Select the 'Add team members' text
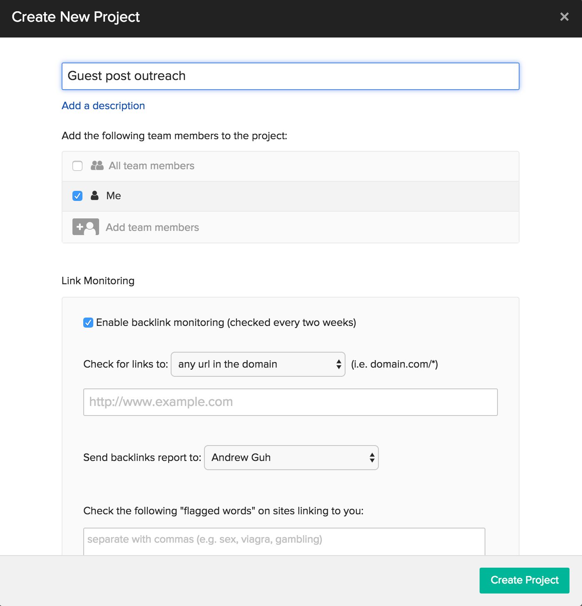Image resolution: width=582 pixels, height=606 pixels. pos(152,228)
